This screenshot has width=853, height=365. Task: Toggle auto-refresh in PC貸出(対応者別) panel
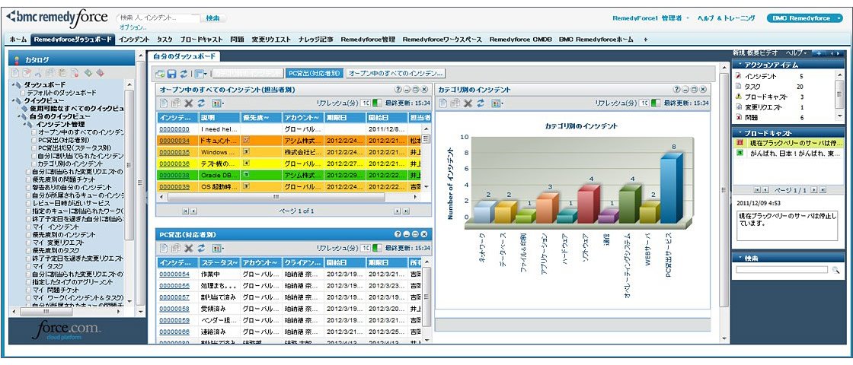pyautogui.click(x=378, y=248)
